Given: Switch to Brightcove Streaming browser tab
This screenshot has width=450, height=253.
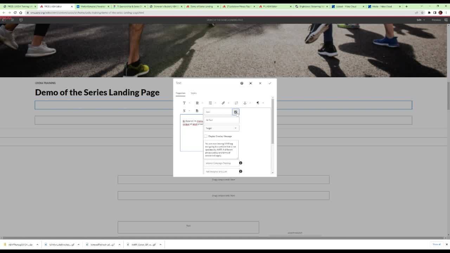Looking at the screenshot, I should pyautogui.click(x=311, y=6).
